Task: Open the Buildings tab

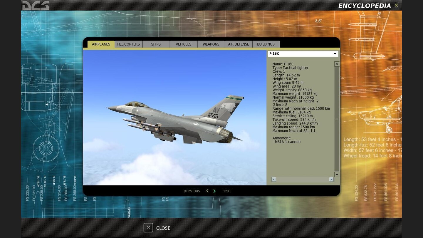Action: coord(266,44)
